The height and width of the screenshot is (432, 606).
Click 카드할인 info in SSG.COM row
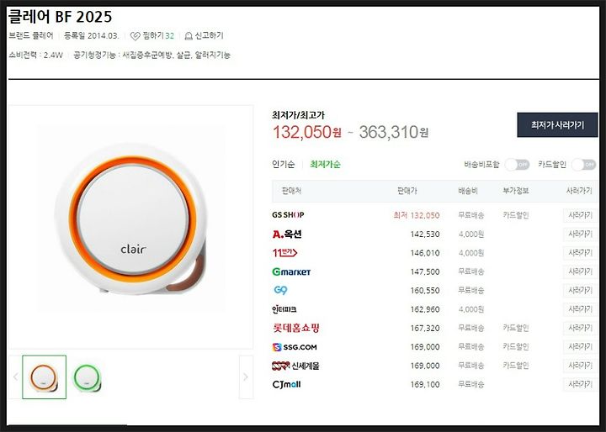[x=516, y=347]
